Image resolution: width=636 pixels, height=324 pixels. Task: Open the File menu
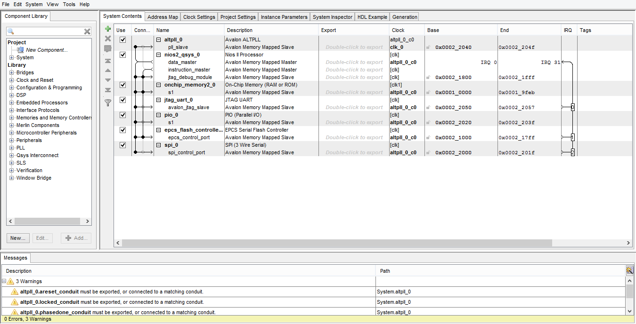pyautogui.click(x=6, y=4)
